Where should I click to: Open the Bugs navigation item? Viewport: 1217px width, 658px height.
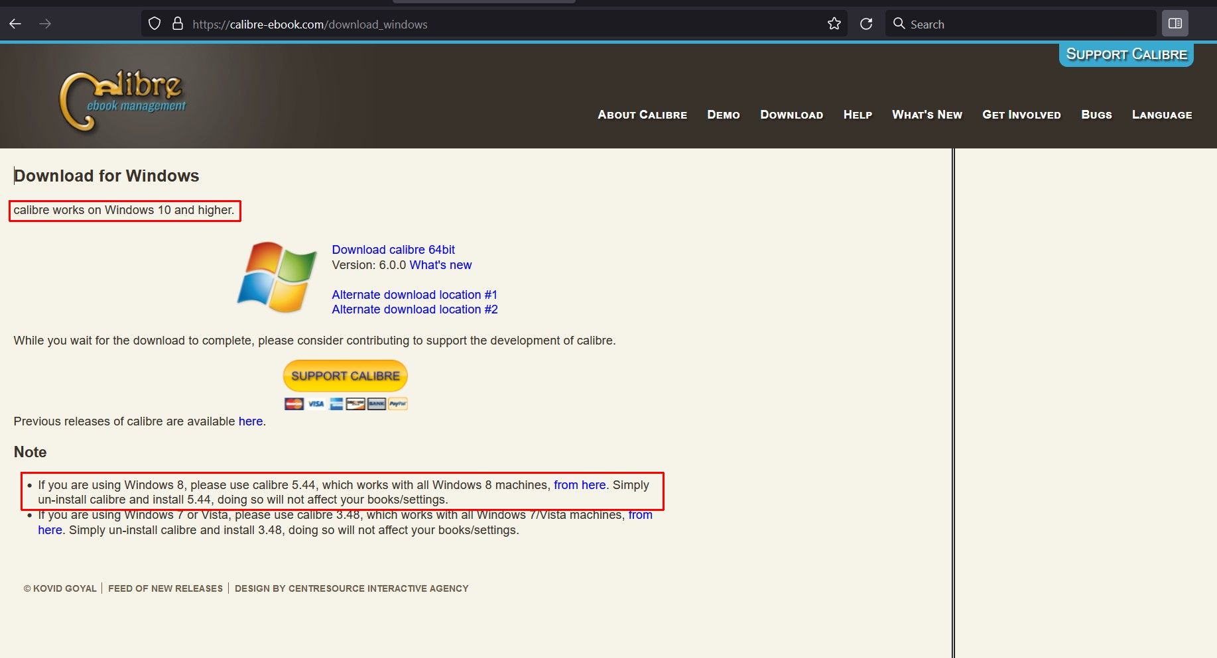pyautogui.click(x=1096, y=115)
